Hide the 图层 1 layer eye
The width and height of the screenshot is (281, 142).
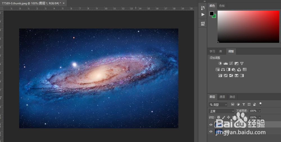point(211,125)
